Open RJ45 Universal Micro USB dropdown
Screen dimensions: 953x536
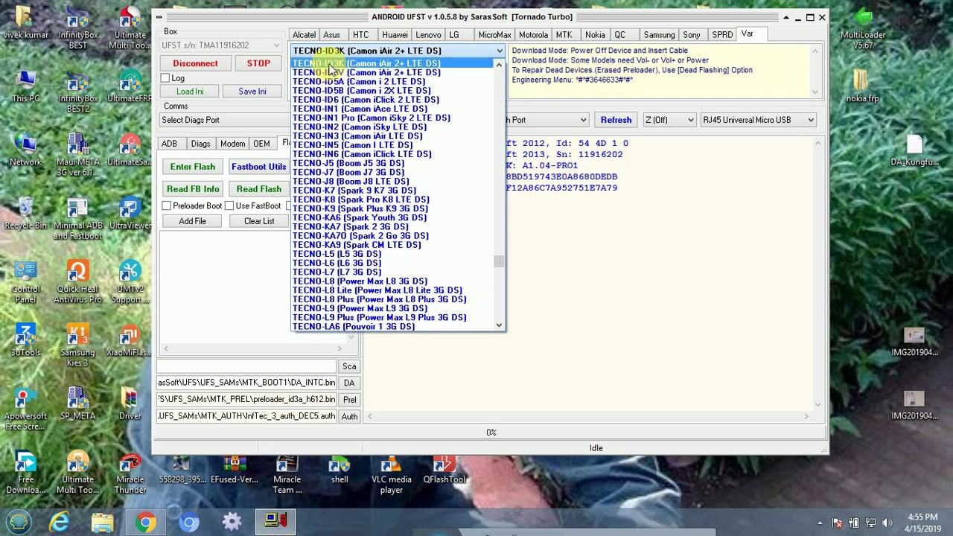[758, 120]
